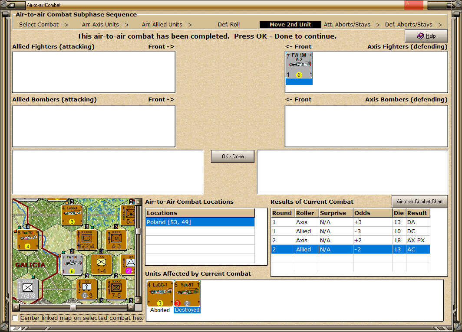
Task: Select the round 1 Axis result row DA
Action: pos(350,222)
